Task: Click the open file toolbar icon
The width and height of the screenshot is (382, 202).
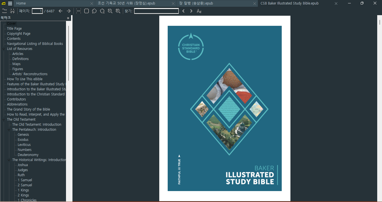Action: tap(4, 11)
